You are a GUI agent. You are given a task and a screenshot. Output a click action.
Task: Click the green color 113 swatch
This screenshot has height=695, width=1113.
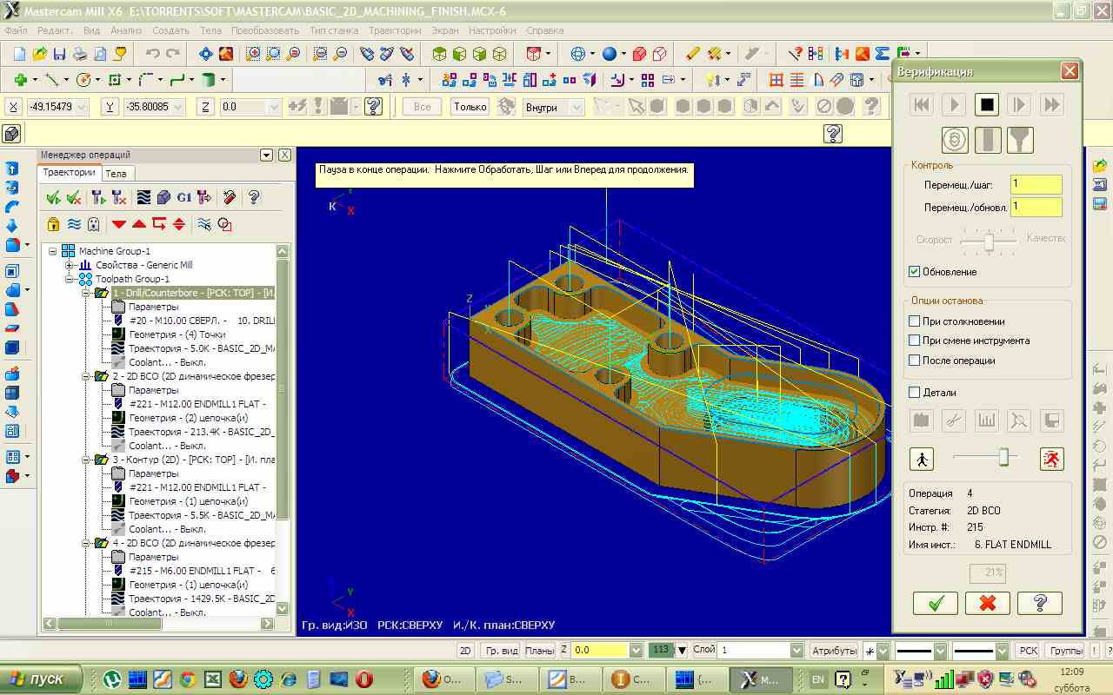point(661,650)
